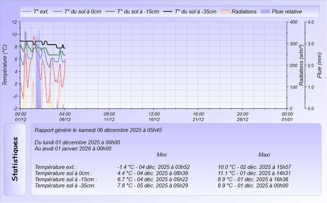
Task: Click the 00:00 01/01 time axis label
Action: coord(287,117)
